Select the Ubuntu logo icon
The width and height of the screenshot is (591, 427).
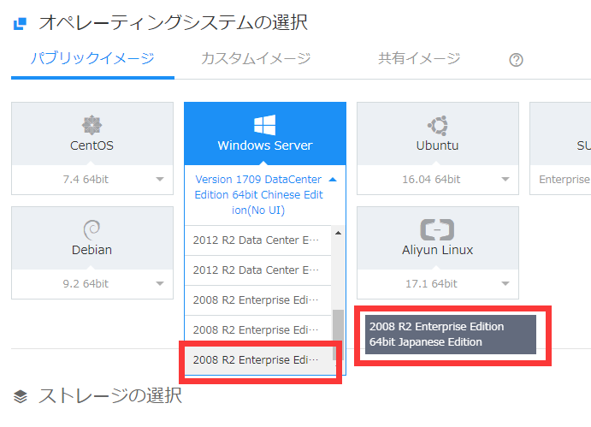(x=437, y=125)
